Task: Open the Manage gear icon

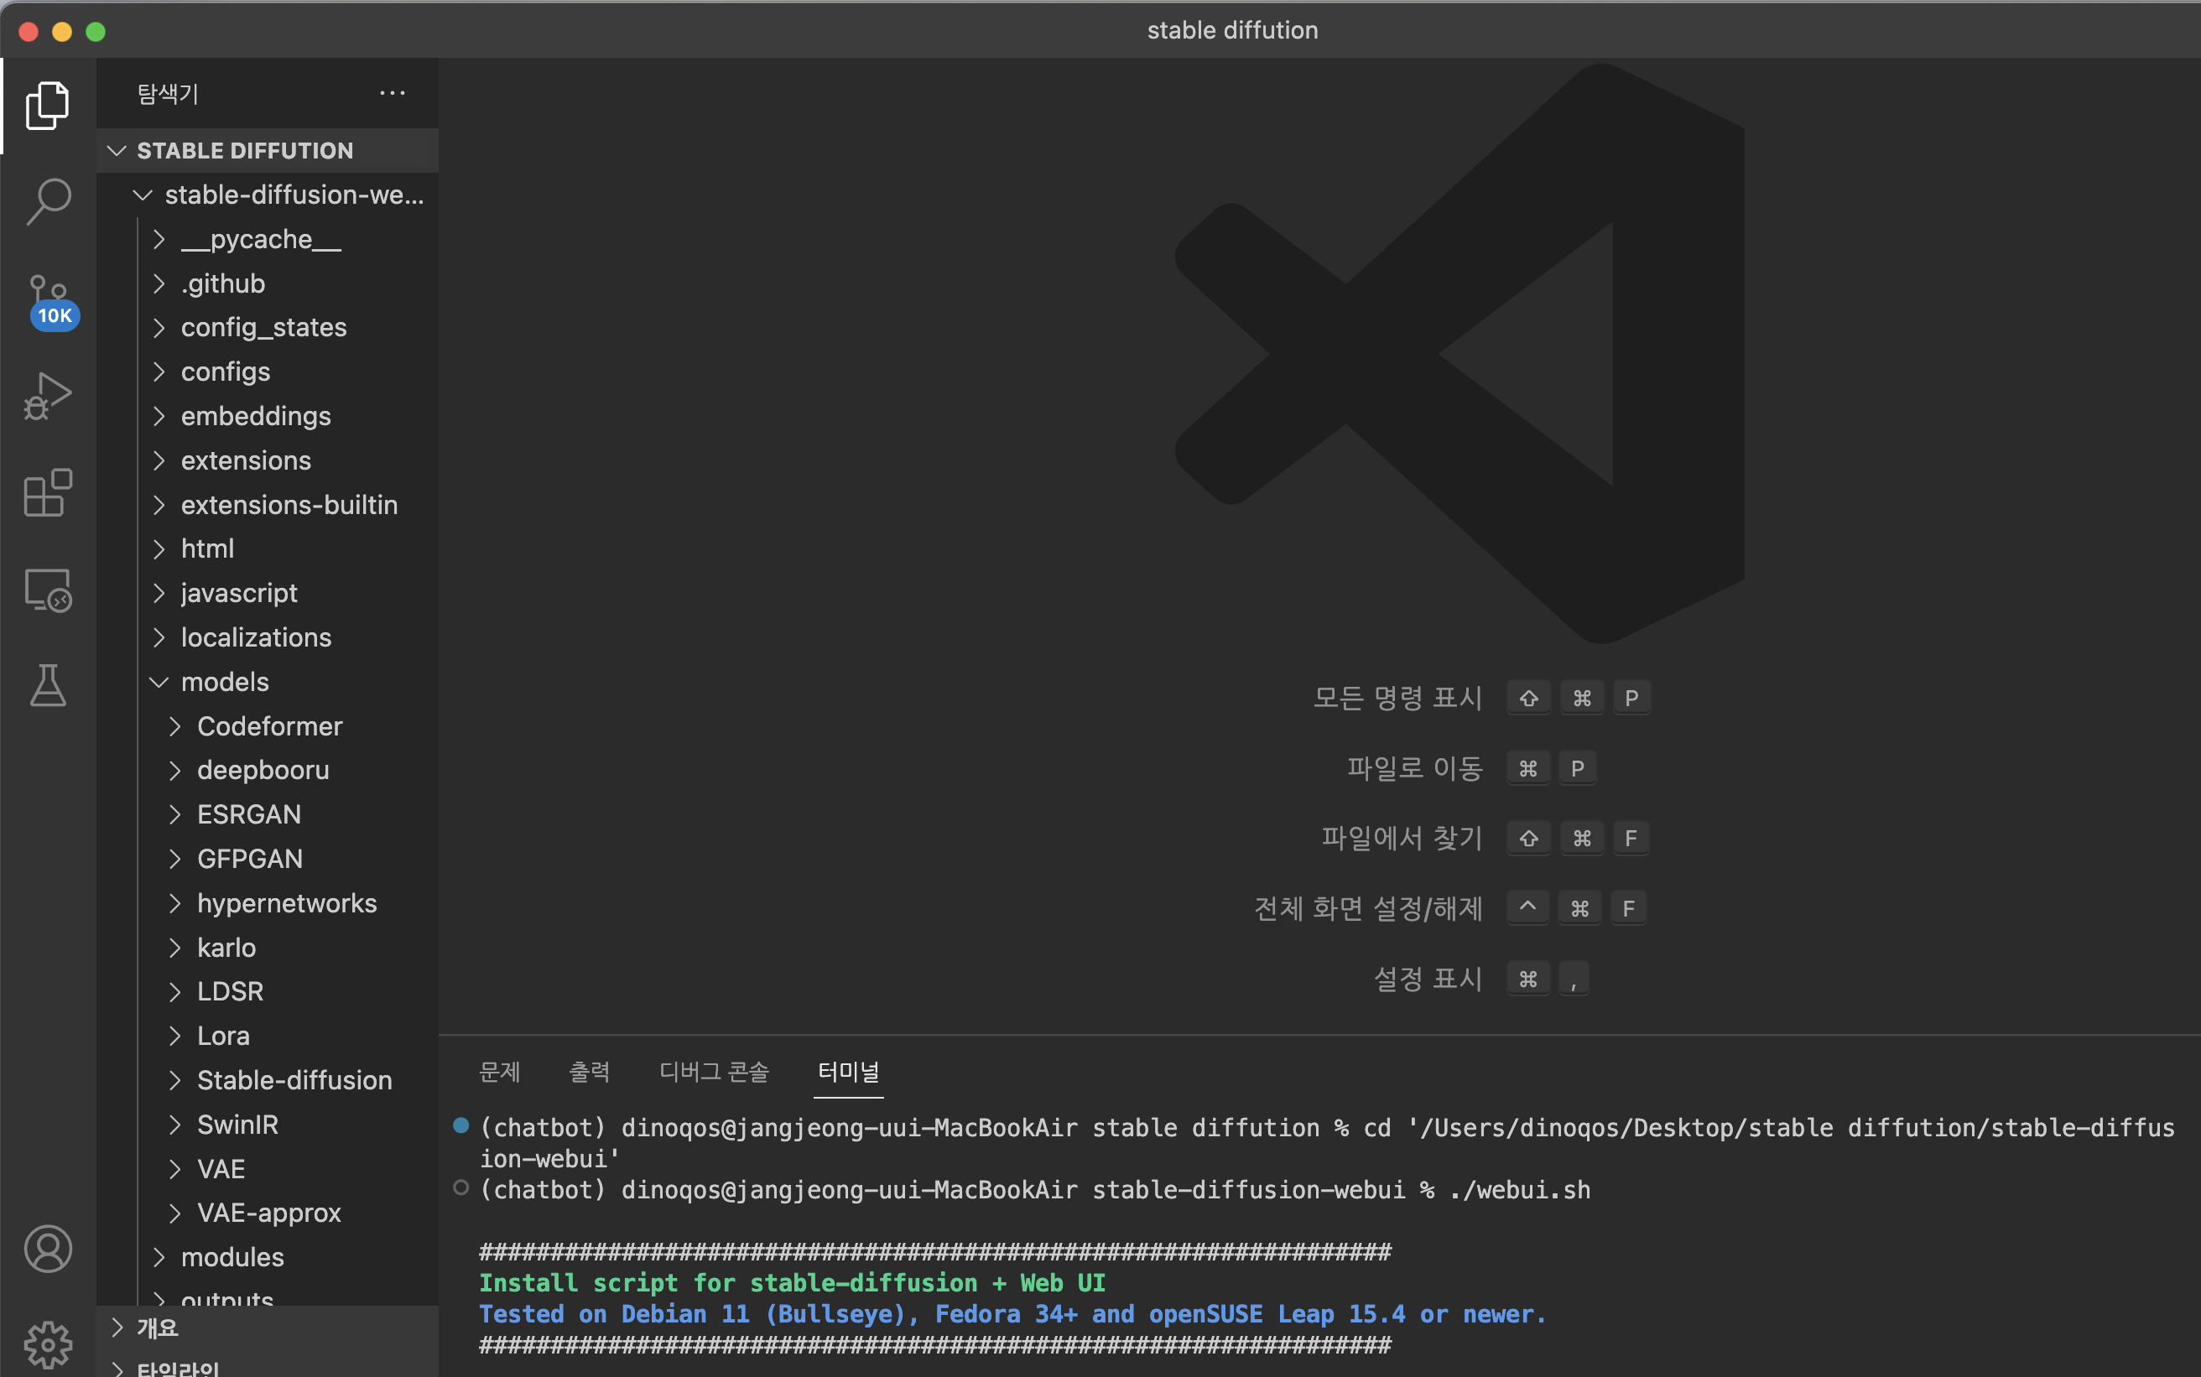Action: [x=47, y=1344]
